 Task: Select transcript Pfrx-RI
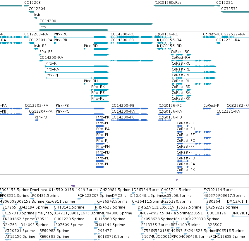point(77,66)
